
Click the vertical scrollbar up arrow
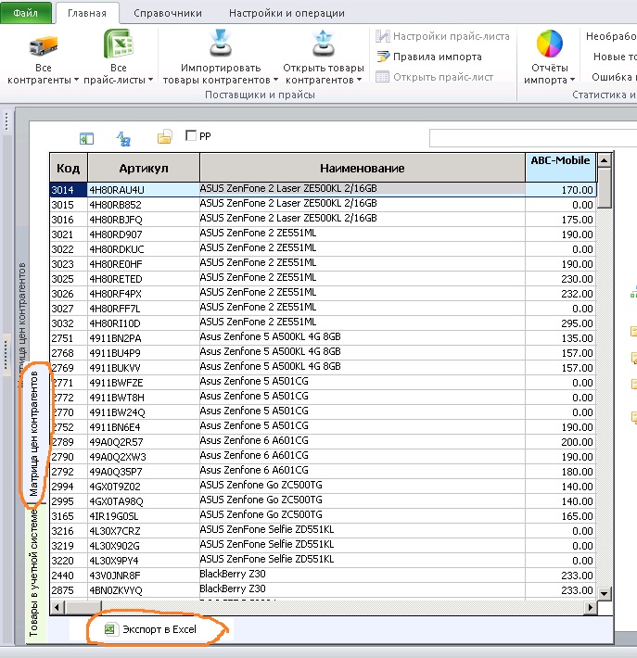click(605, 160)
